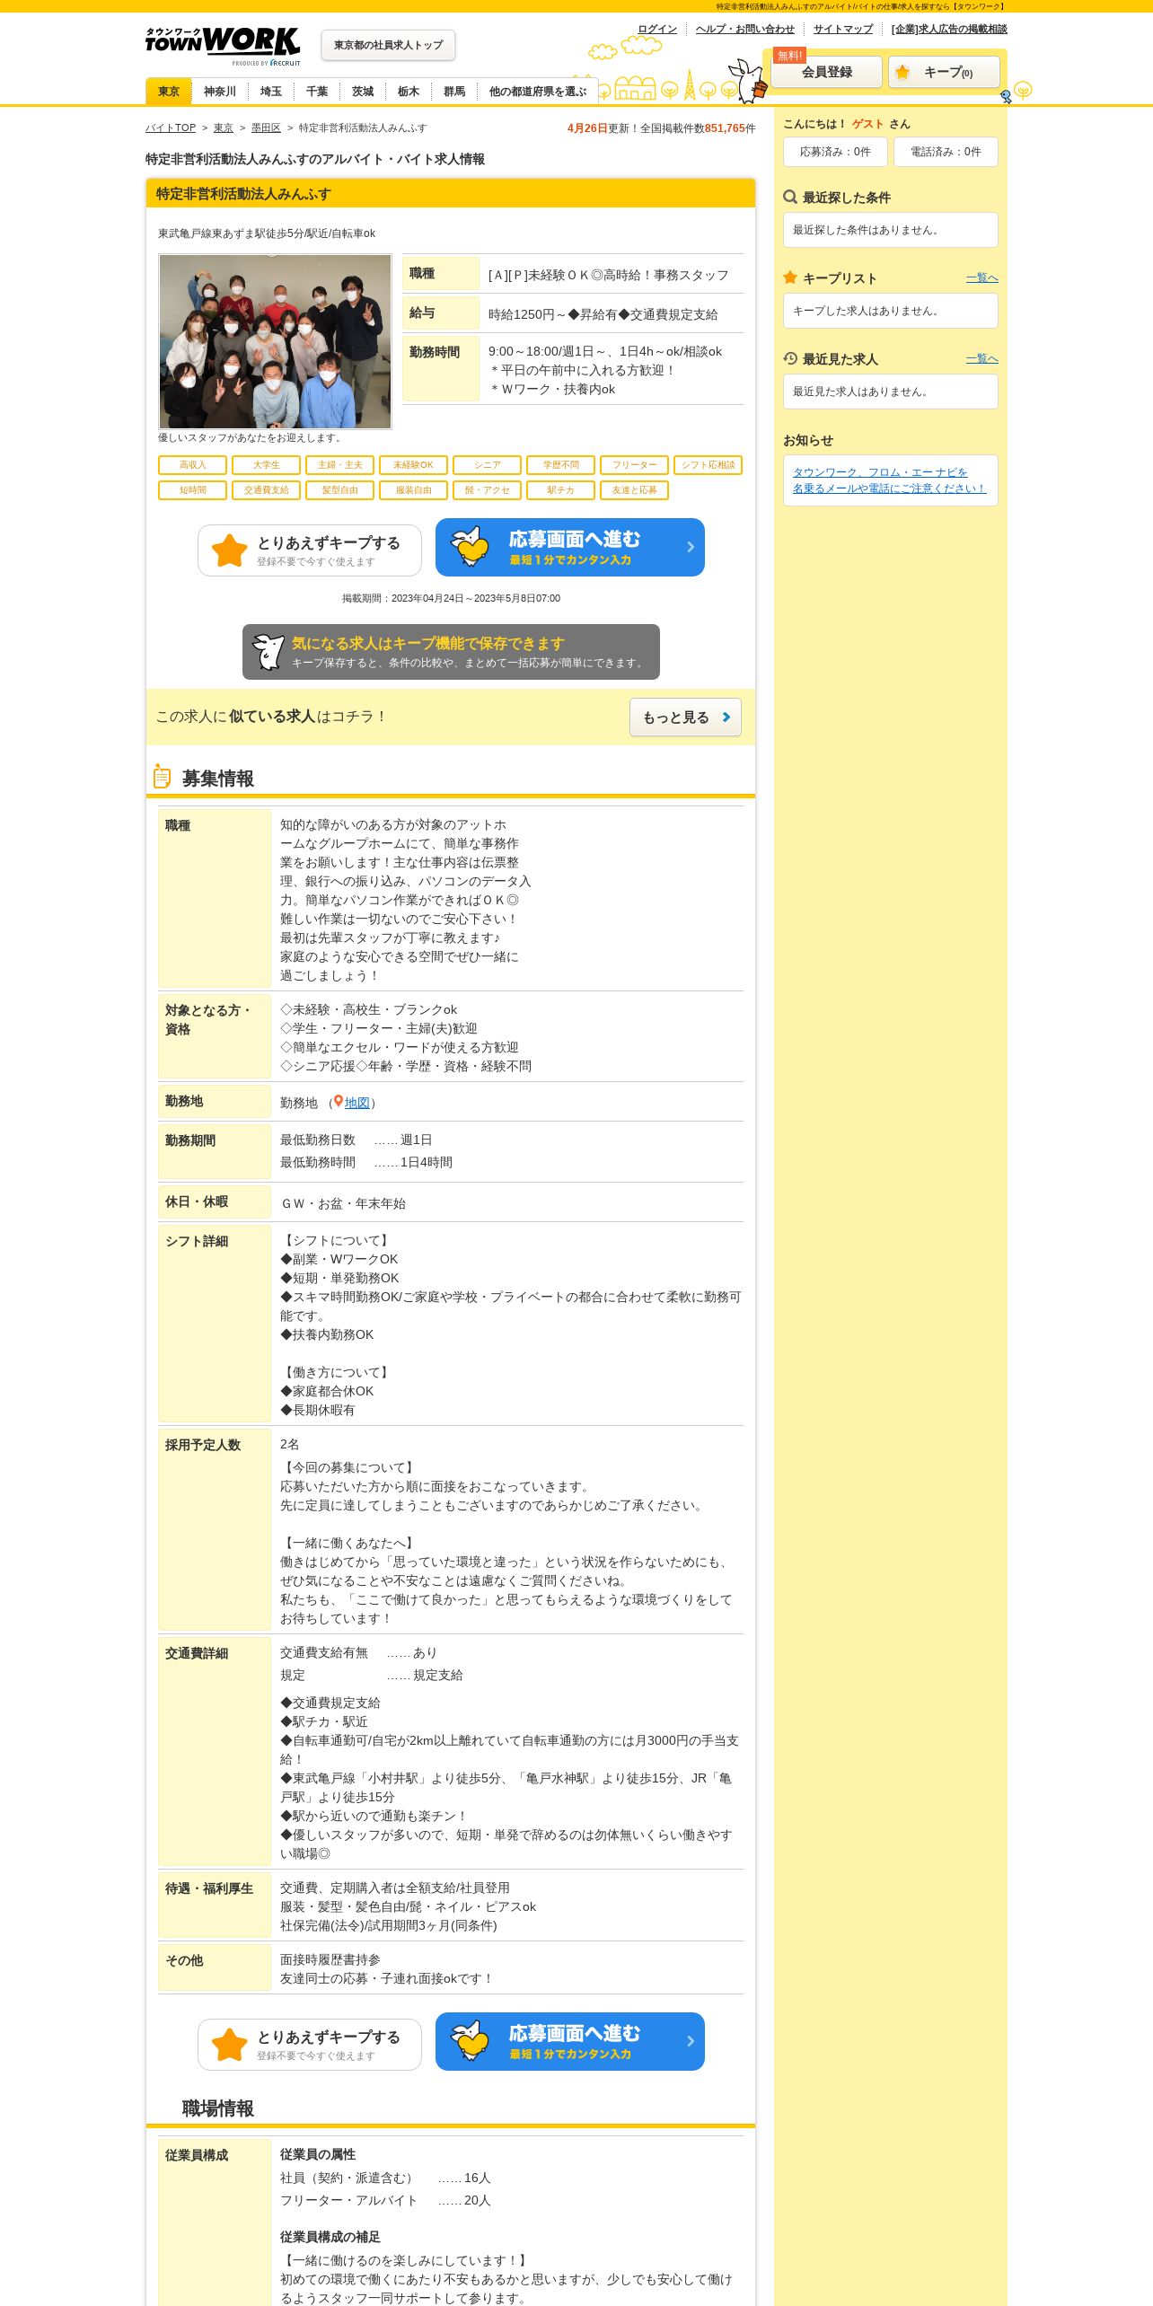1153x2306 pixels.
Task: Click the arrow chevron on the もっと見る button
Action: click(x=726, y=717)
